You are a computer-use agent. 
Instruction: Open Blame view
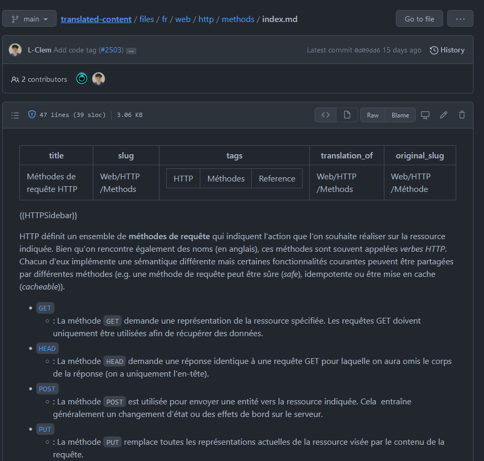400,115
